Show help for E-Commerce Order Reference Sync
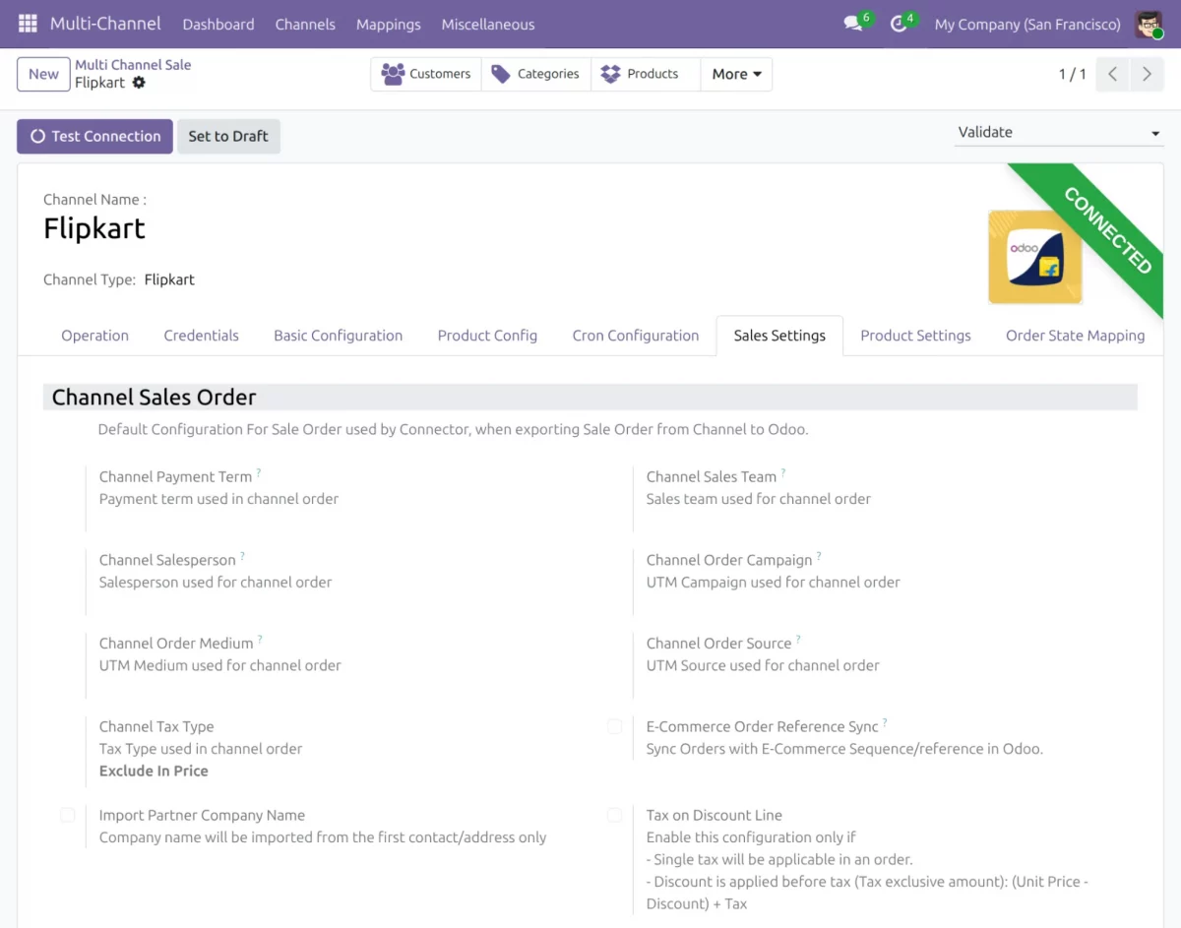 click(885, 724)
